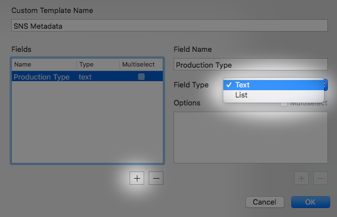
Task: Click Custom Template Name input field
Action: click(x=170, y=25)
